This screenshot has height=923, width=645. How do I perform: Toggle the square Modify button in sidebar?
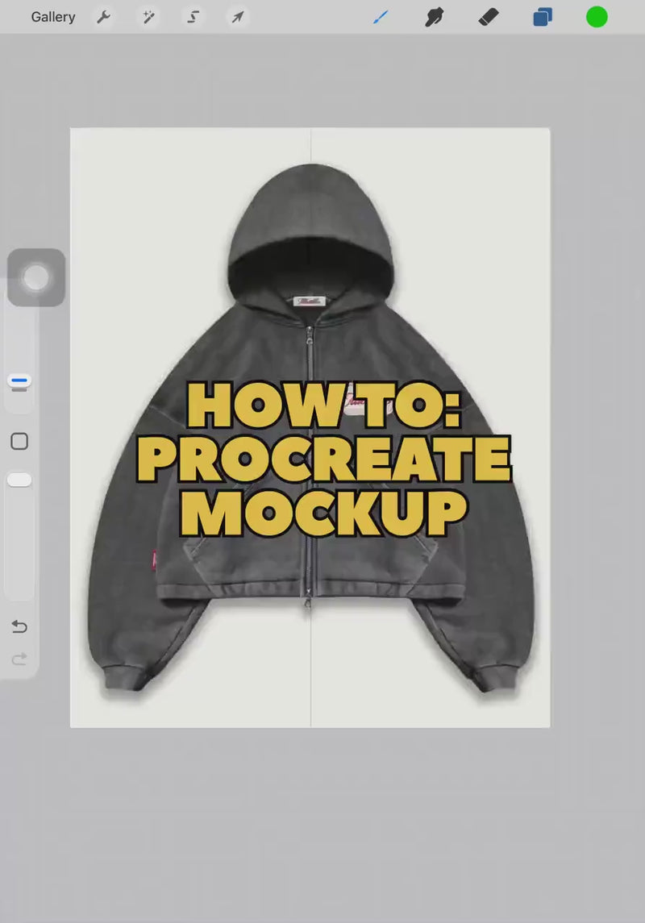[19, 441]
